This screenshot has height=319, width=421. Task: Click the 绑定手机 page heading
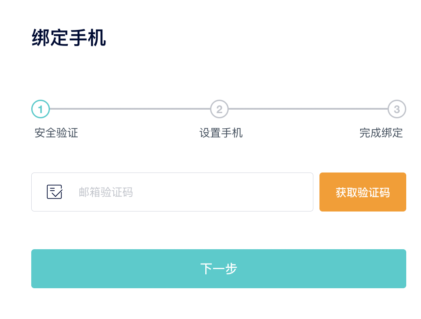(x=69, y=38)
